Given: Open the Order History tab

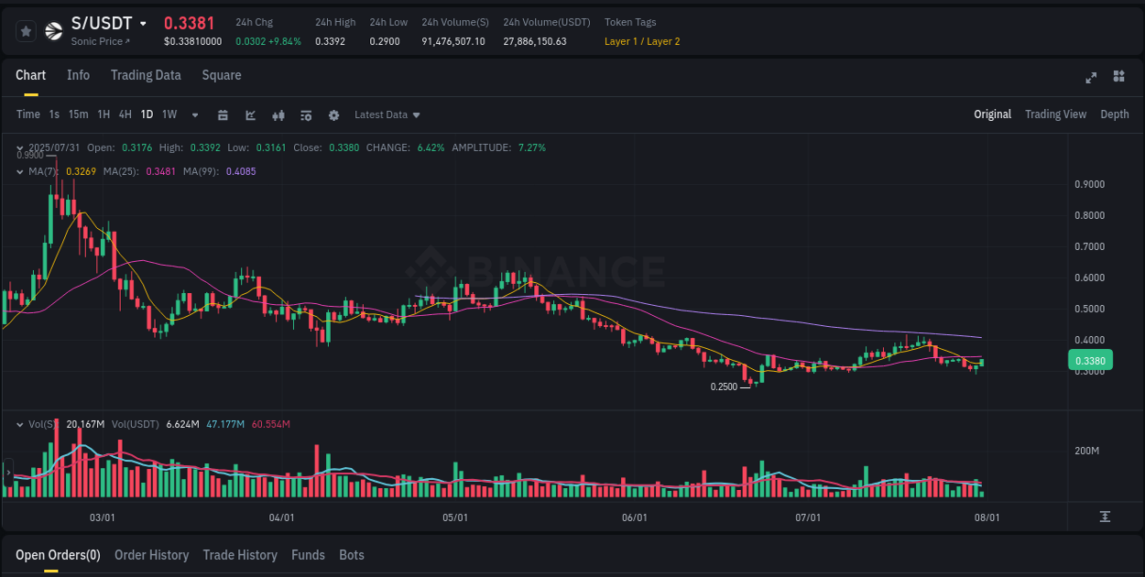Looking at the screenshot, I should (152, 555).
